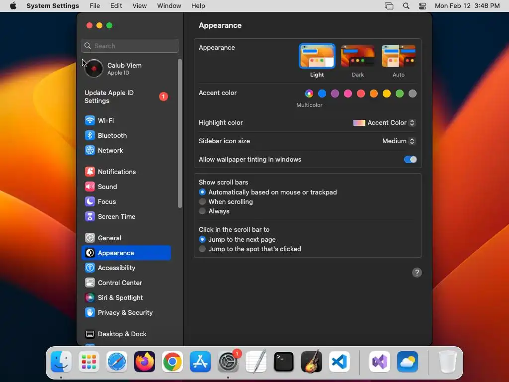Pick the purple accent color
509x382 pixels.
coord(335,94)
